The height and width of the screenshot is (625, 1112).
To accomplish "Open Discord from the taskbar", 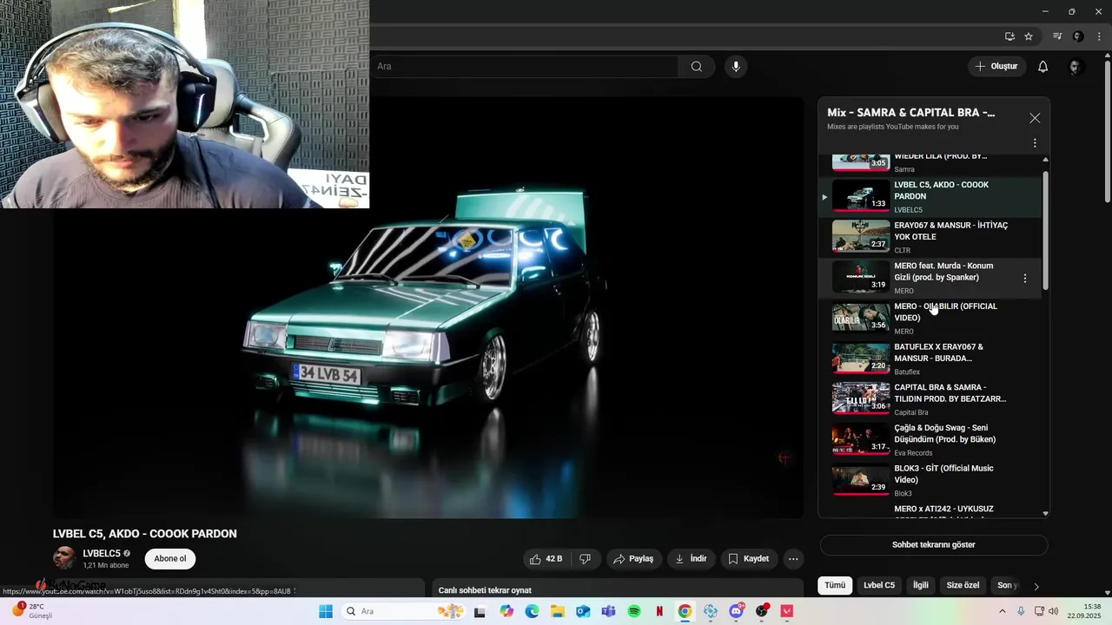I will coord(737,611).
